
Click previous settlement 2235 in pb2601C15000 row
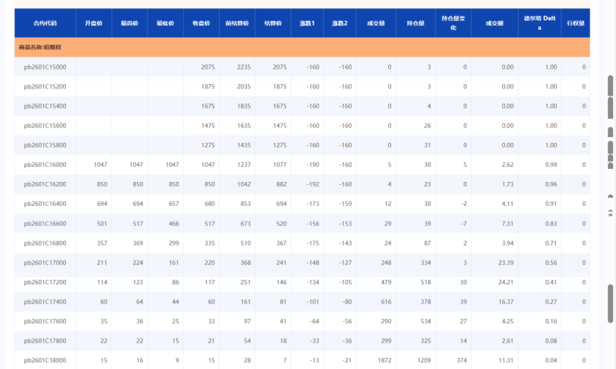pyautogui.click(x=244, y=67)
